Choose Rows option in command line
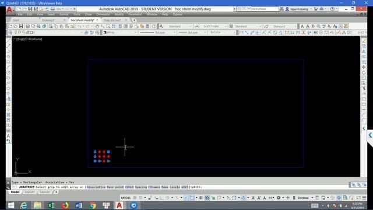The width and height of the screenshot is (373, 210). pyautogui.click(x=165, y=187)
